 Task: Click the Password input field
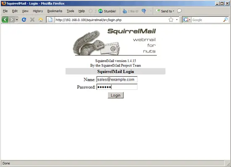[117, 87]
